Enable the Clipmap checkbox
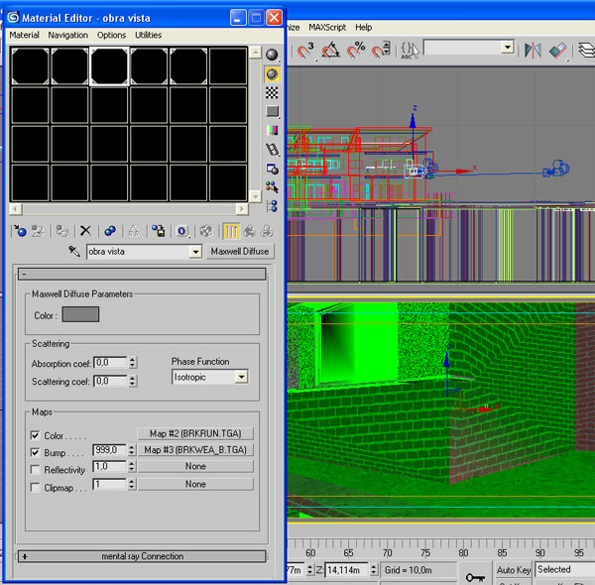 pyautogui.click(x=36, y=487)
